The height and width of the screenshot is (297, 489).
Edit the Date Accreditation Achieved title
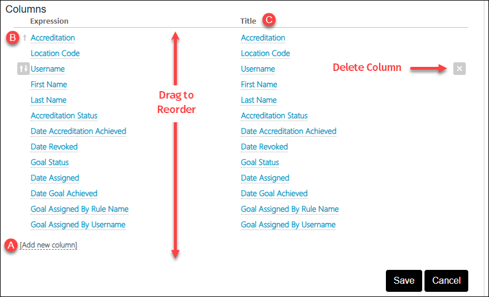pyautogui.click(x=288, y=131)
